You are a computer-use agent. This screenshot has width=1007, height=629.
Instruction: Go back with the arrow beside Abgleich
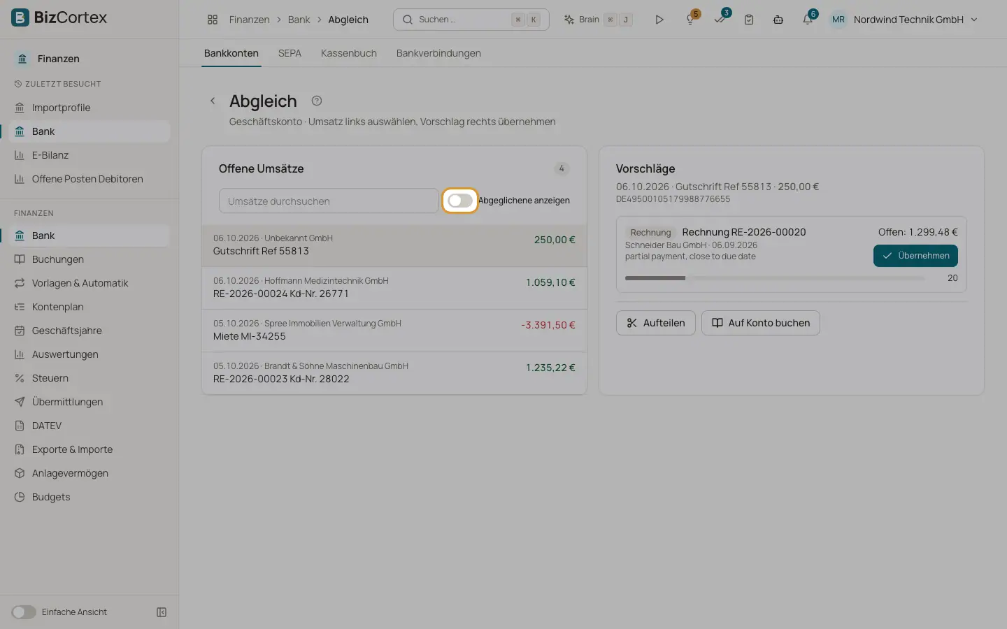point(213,101)
